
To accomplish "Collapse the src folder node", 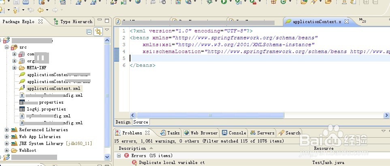I will 7,47.
